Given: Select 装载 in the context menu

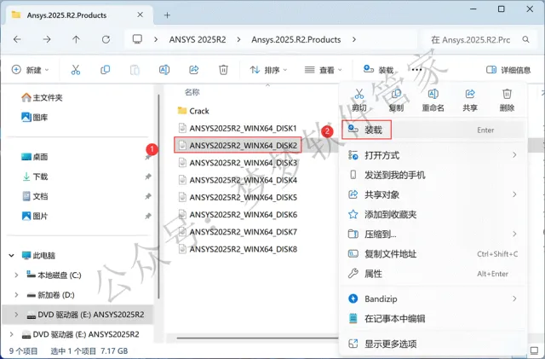Looking at the screenshot, I should [x=433, y=130].
